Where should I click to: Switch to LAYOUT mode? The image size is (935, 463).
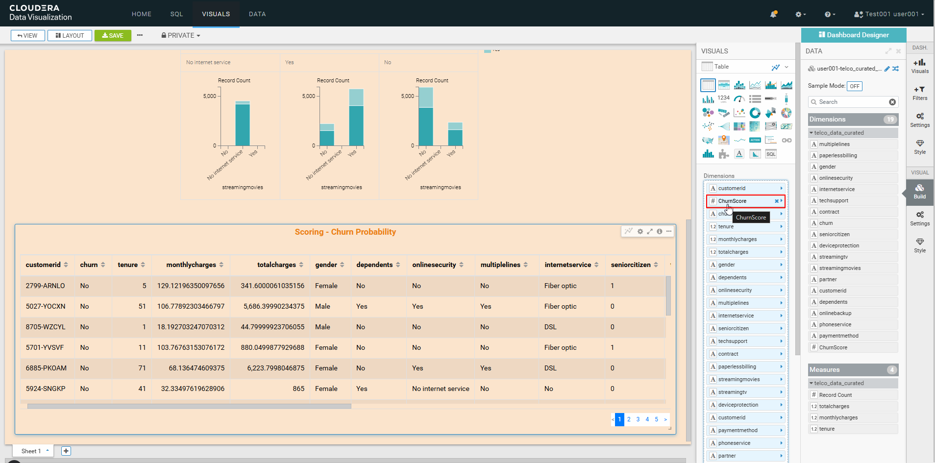(x=70, y=35)
